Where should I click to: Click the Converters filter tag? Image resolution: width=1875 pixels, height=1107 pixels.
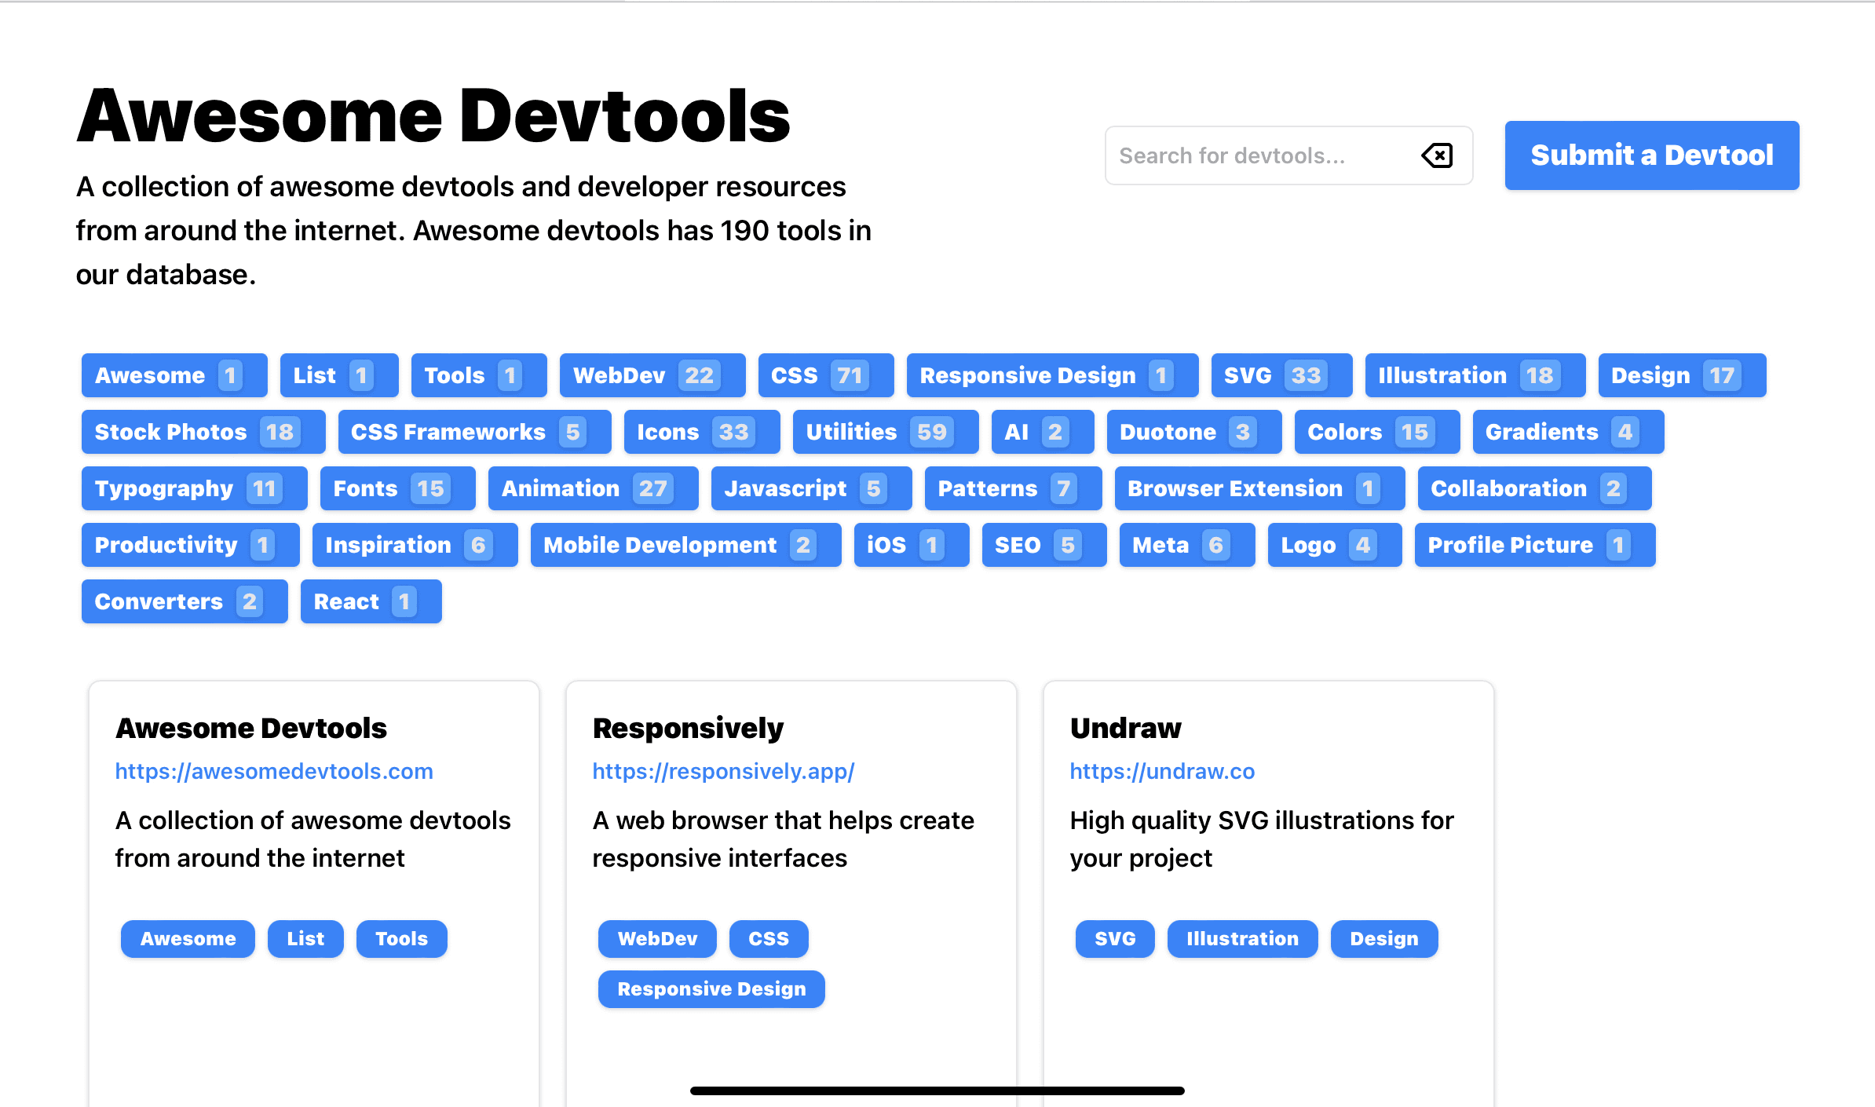pos(185,601)
